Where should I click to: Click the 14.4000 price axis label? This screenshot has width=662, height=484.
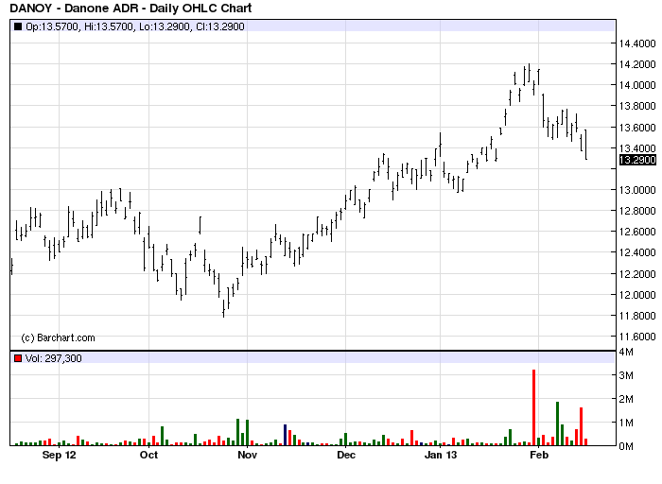point(637,43)
